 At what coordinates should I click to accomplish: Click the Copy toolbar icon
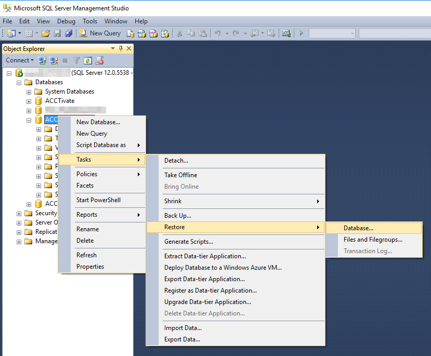[191, 33]
